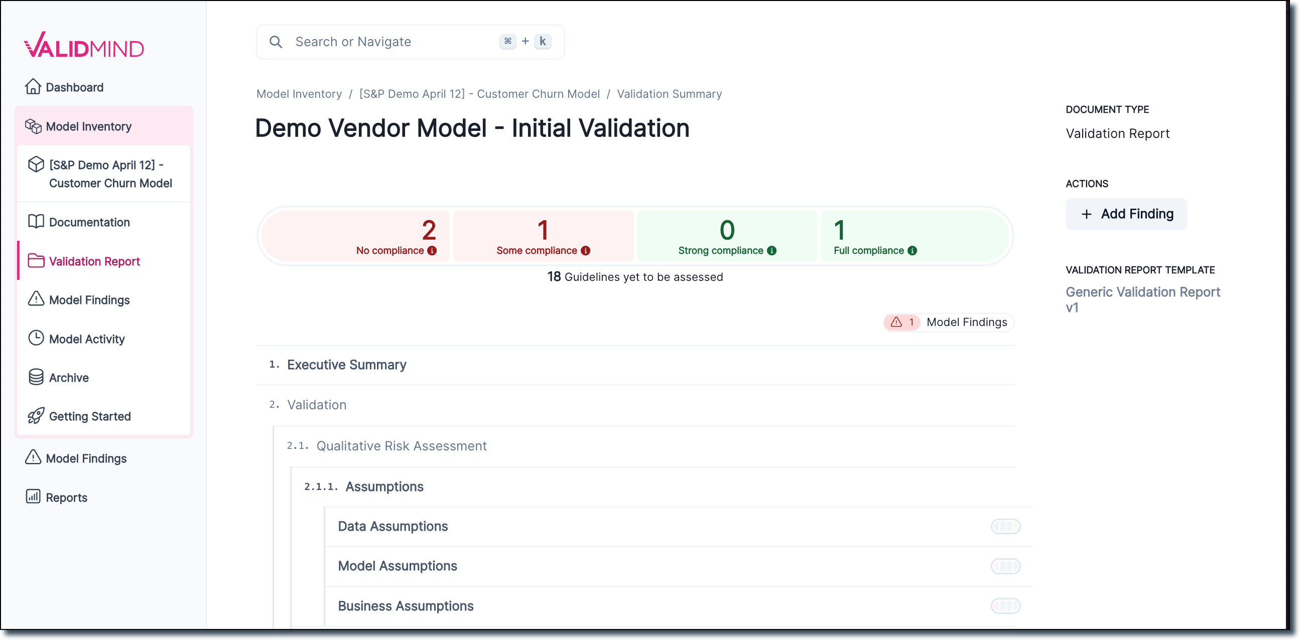This screenshot has width=1300, height=640.
Task: Open Generic Validation Report v1 template link
Action: [1142, 299]
